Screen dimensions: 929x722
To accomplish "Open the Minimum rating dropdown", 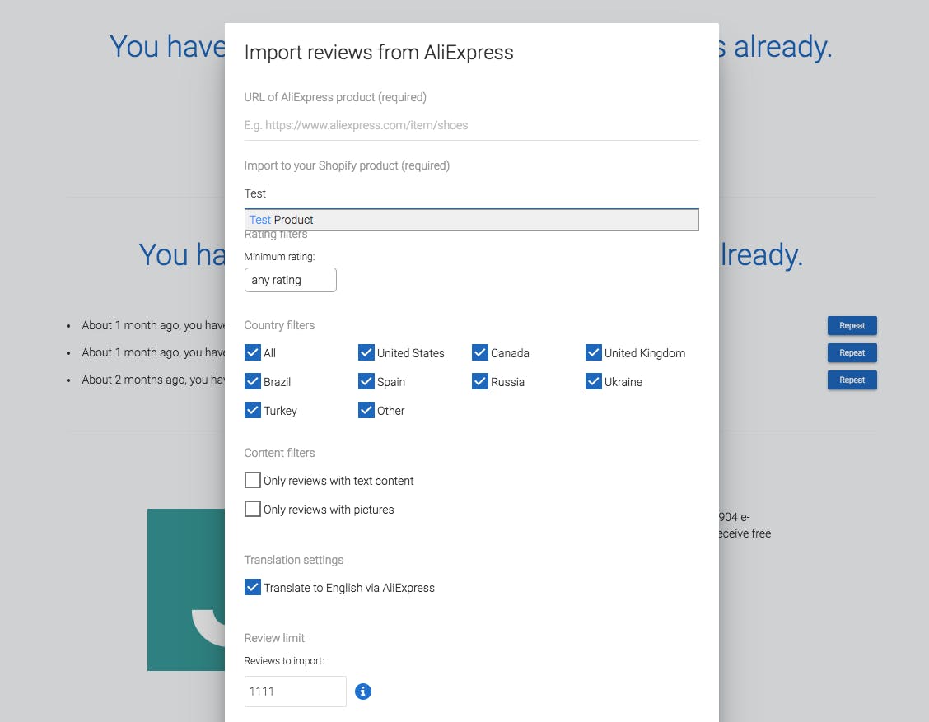I will coord(291,280).
